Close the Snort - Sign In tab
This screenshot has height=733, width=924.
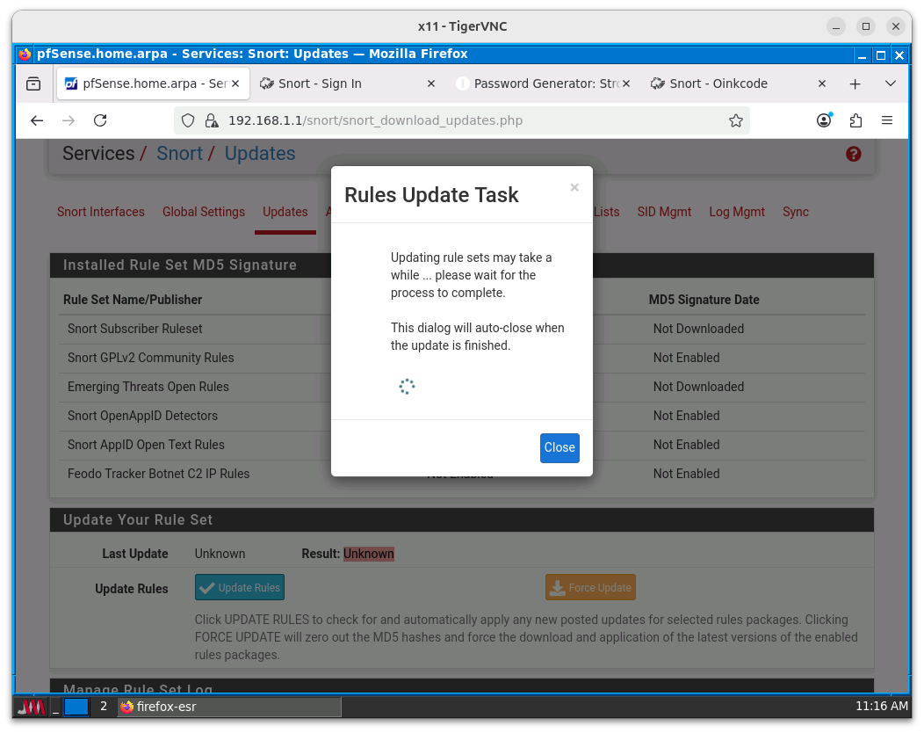430,83
